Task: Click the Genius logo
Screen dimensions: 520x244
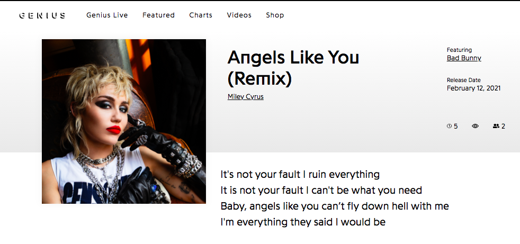Action: [x=42, y=15]
